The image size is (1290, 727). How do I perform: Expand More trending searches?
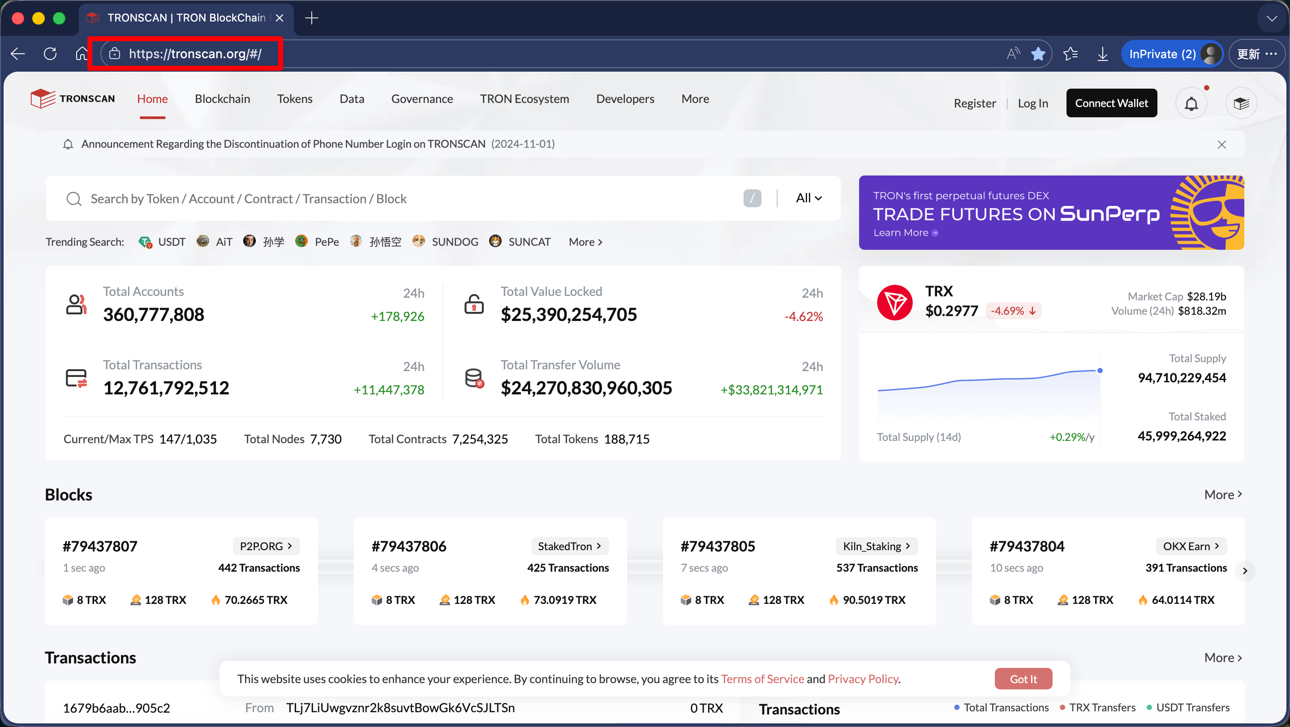pyautogui.click(x=585, y=242)
